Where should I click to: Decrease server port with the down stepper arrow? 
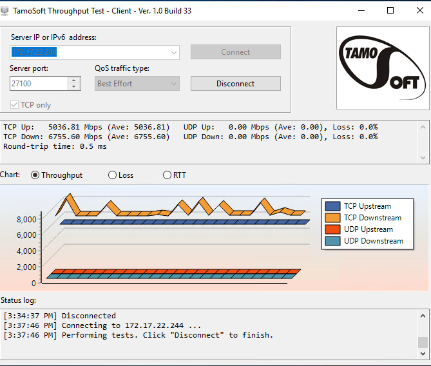73,86
